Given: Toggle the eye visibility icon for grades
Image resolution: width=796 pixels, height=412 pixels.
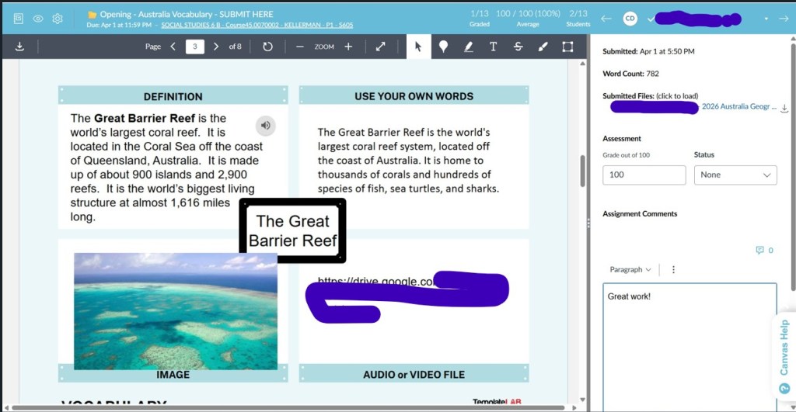Looking at the screenshot, I should click(x=37, y=18).
